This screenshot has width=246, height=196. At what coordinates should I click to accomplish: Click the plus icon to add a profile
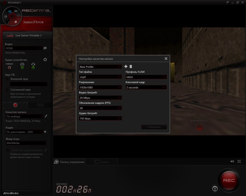126,67
